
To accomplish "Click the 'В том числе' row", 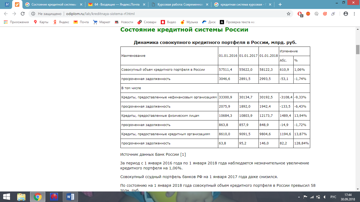I will tap(215, 88).
